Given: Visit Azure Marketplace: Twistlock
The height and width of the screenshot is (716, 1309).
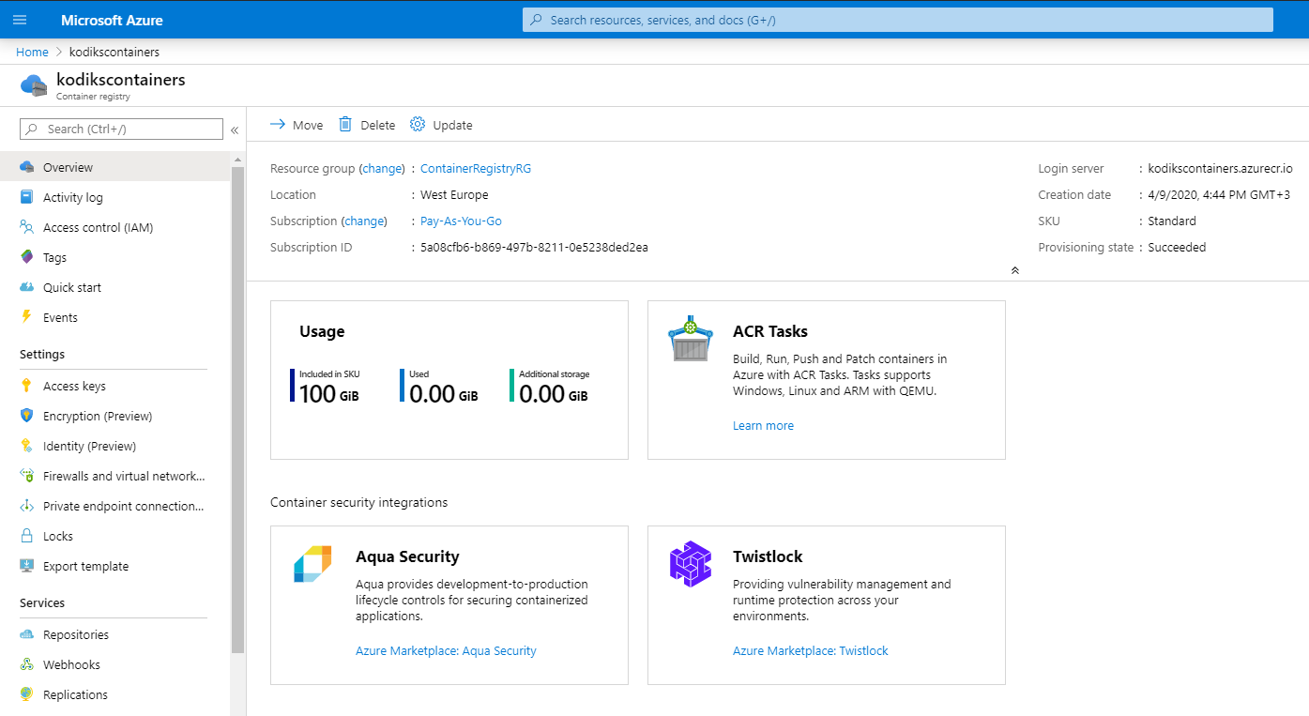Looking at the screenshot, I should point(810,650).
